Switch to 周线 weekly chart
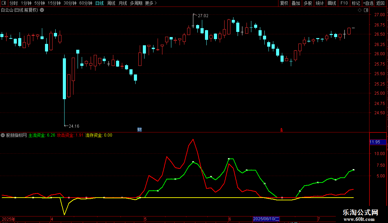388x223 pixels. pyautogui.click(x=111, y=3)
